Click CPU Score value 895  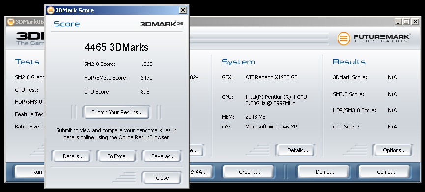pyautogui.click(x=145, y=92)
